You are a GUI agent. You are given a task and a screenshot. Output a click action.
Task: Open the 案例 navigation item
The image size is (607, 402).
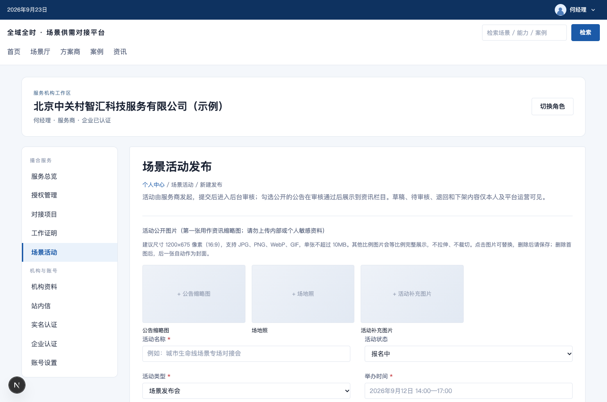pos(97,52)
